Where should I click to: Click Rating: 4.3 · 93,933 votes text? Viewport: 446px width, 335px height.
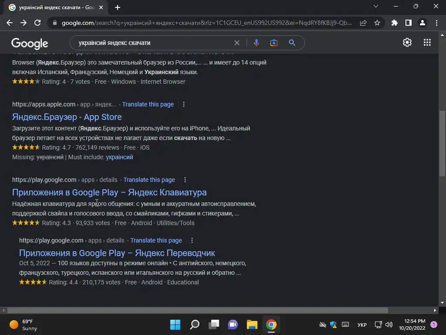pyautogui.click(x=76, y=223)
